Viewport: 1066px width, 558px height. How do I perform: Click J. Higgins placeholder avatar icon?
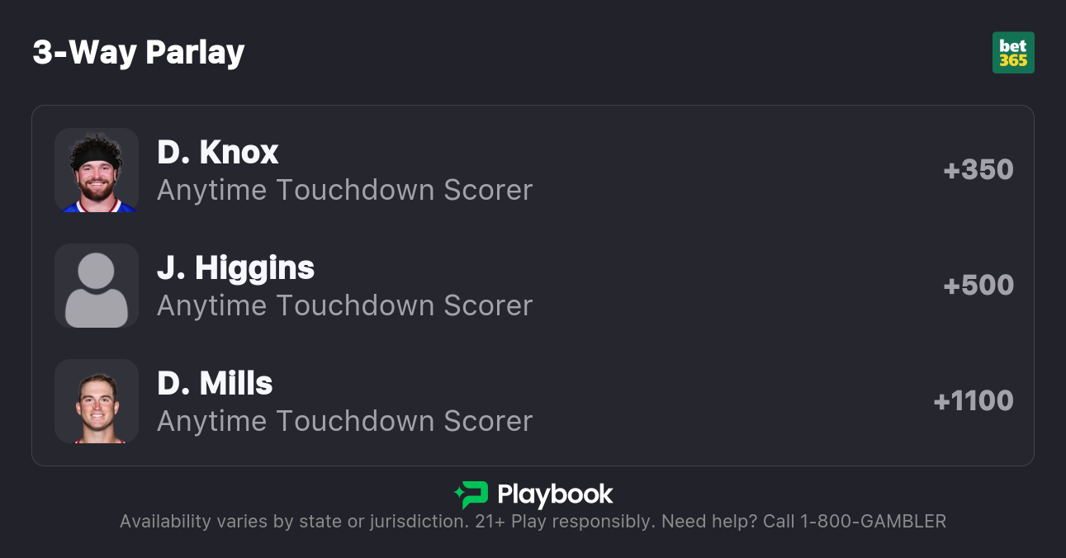[x=97, y=286]
